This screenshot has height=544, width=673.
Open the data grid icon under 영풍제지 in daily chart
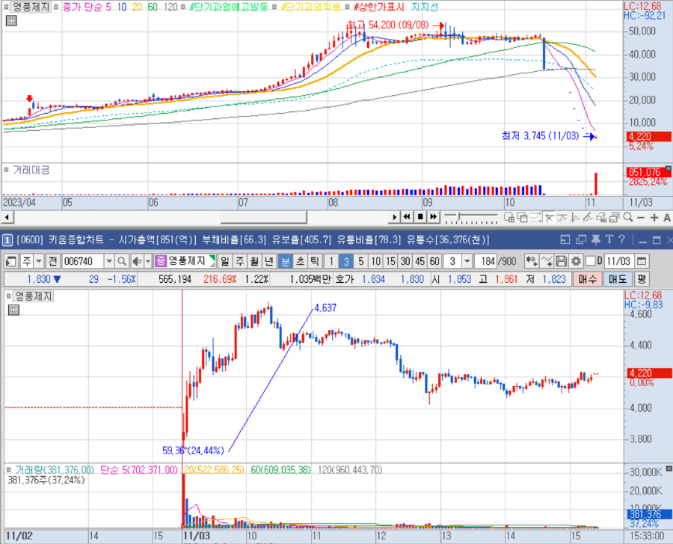[11, 20]
